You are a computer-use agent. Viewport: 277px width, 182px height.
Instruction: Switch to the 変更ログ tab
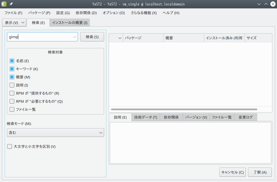coord(245,117)
